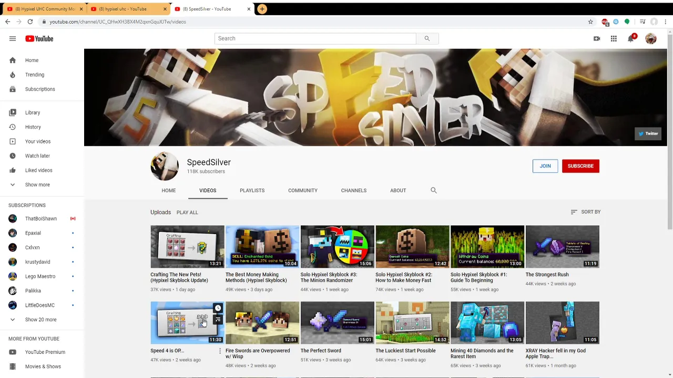Open the hamburger guide menu icon
Image resolution: width=673 pixels, height=378 pixels.
point(13,38)
